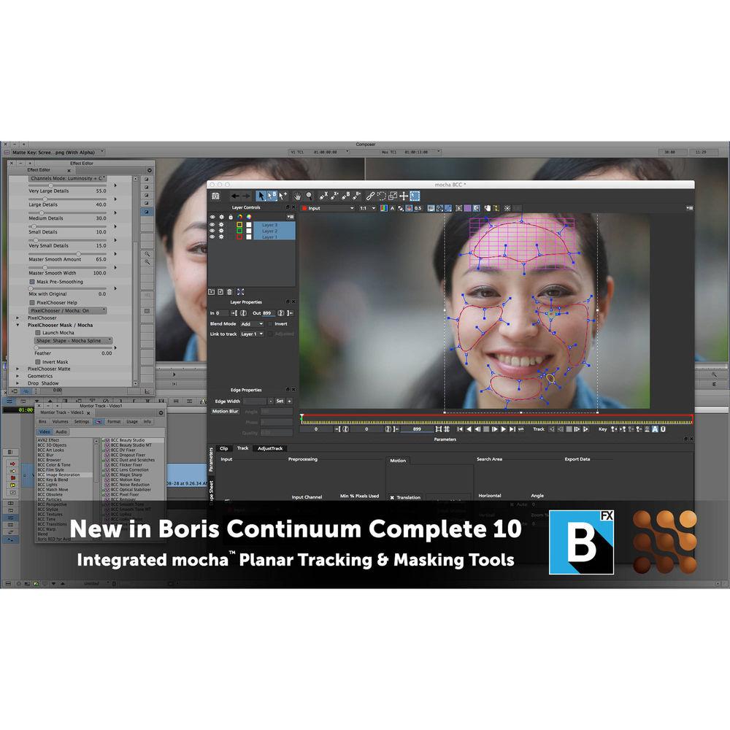Hide Layer 3 with its eye toggle

[212, 225]
